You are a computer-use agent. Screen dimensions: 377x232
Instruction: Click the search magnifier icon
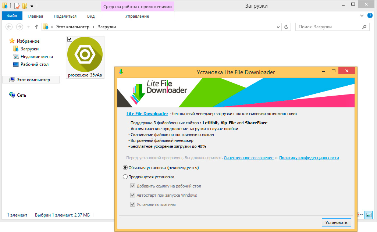pos(364,27)
